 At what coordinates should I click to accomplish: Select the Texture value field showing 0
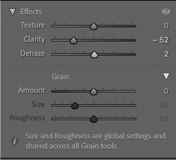point(166,26)
